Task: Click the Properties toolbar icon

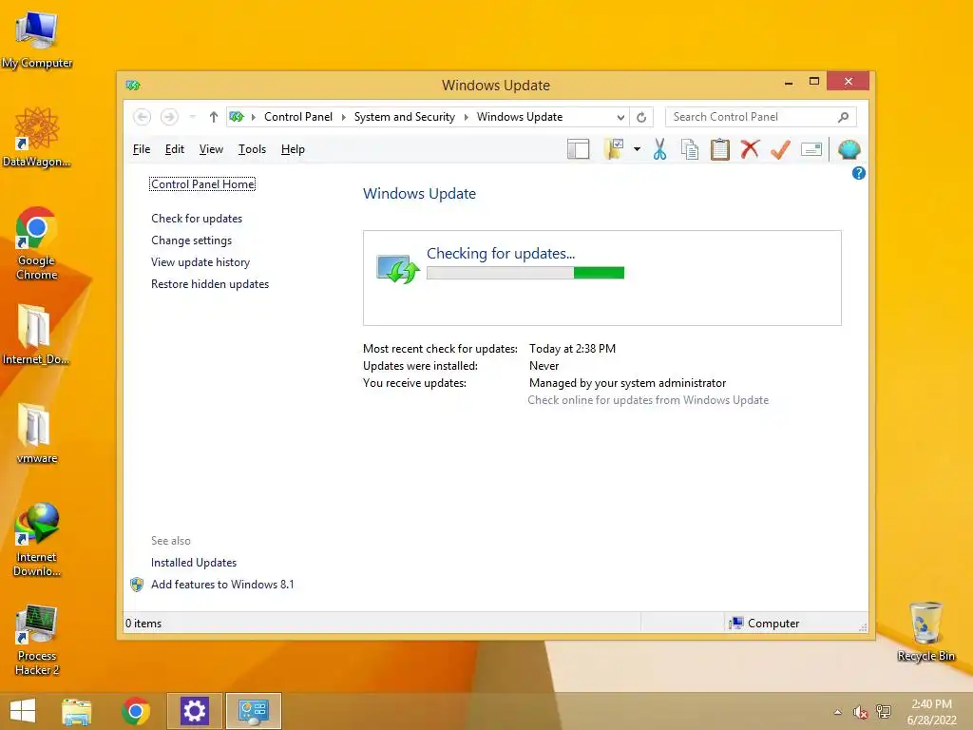Action: [811, 149]
